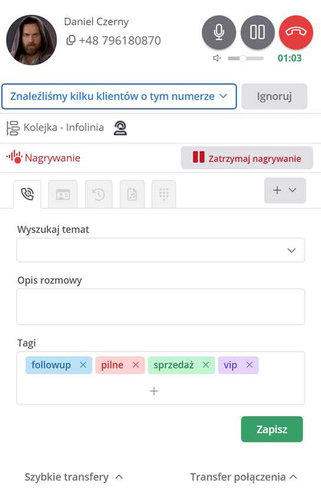The width and height of the screenshot is (321, 493).
Task: Remove the pilne tag
Action: tap(136, 365)
